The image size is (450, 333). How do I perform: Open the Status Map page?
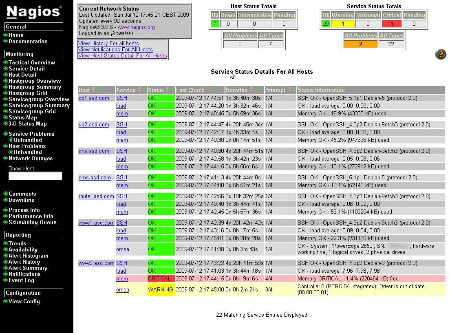pyautogui.click(x=22, y=117)
